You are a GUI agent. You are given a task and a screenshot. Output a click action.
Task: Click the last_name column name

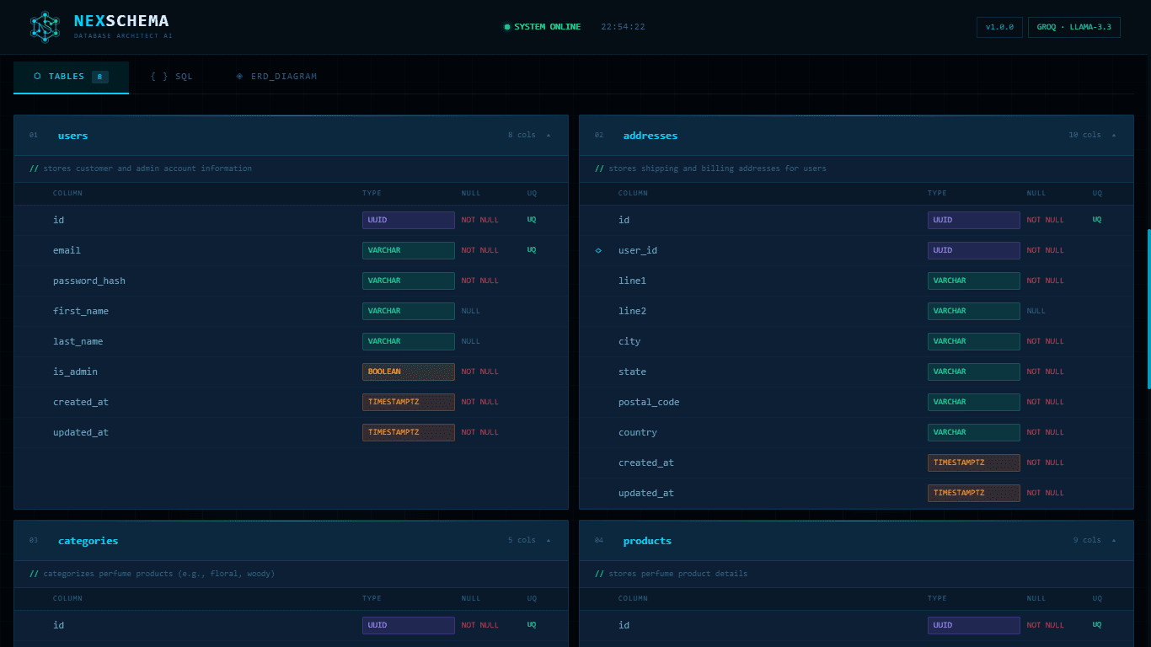[78, 341]
